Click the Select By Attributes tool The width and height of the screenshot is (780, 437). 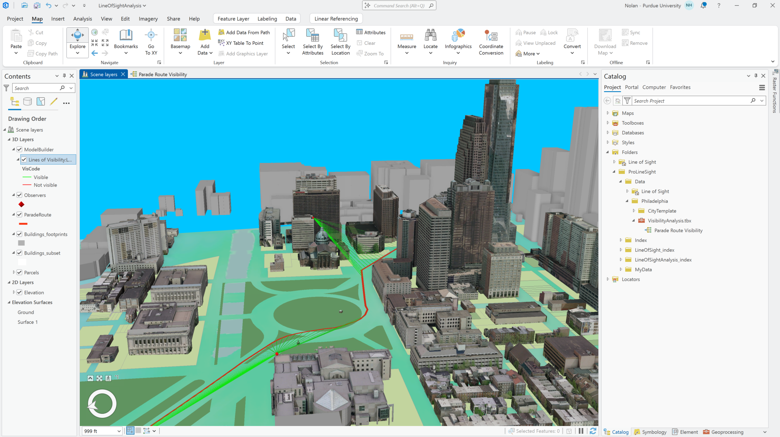(313, 42)
